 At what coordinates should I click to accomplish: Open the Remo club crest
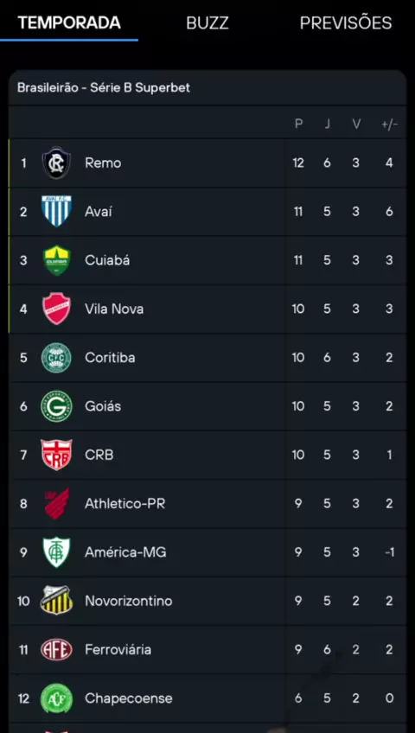(x=56, y=163)
